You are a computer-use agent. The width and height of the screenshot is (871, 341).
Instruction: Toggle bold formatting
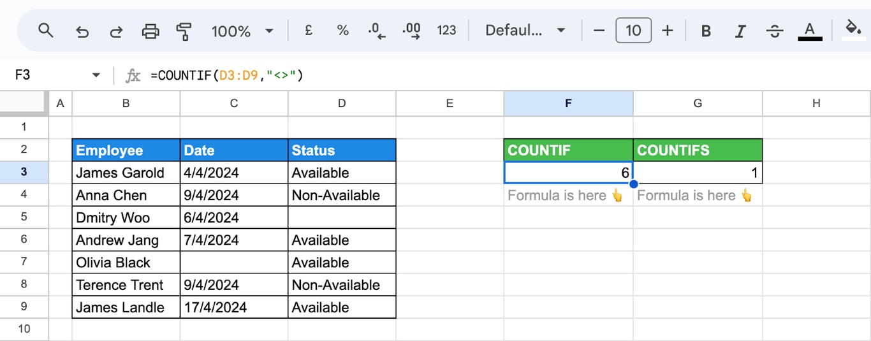706,31
